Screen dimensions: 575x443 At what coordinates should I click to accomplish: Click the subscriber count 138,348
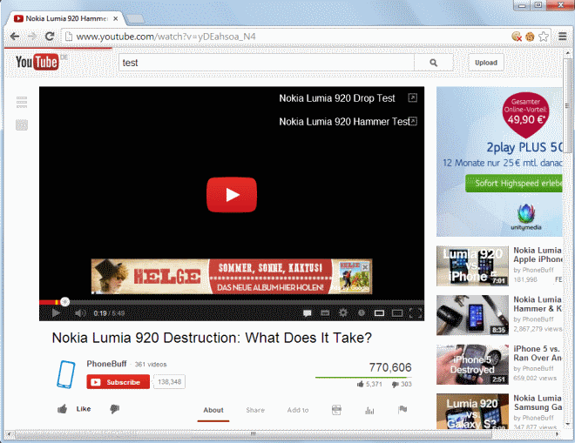169,382
